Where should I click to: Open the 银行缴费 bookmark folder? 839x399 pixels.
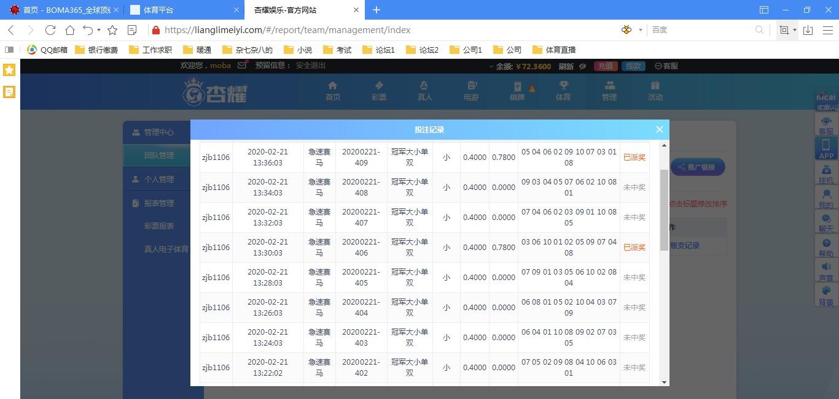point(96,50)
